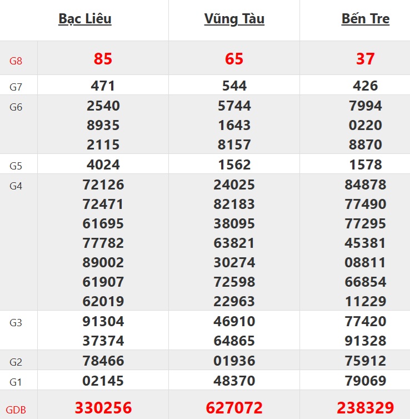Viewport: 410px width, 419px height.
Task: Select the G6 prize row label
Action: (x=16, y=107)
